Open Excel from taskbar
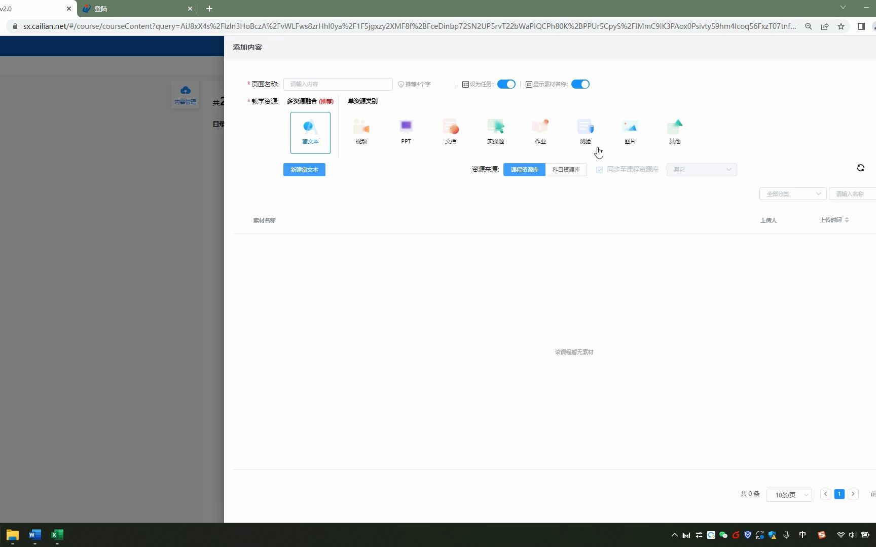876x547 pixels. coord(57,535)
